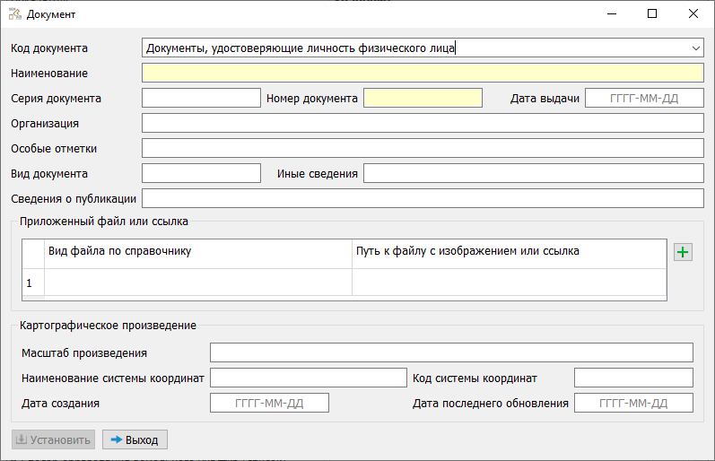Select the Номер документа field
The image size is (715, 461).
click(423, 99)
